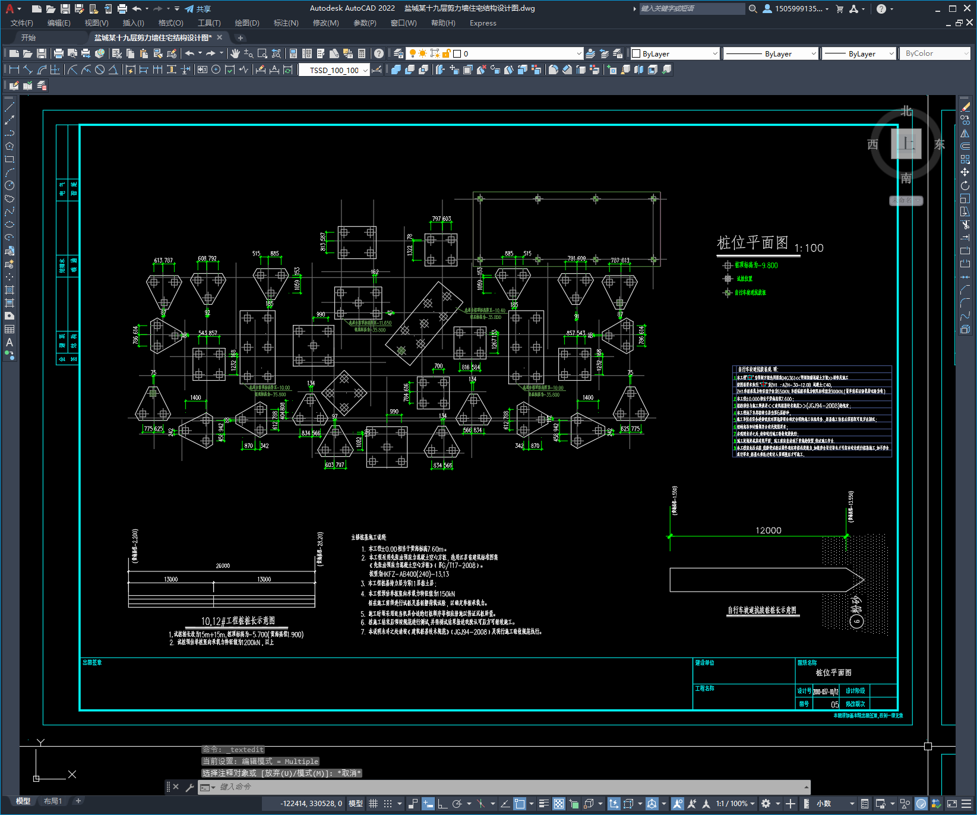This screenshot has width=977, height=815.
Task: Click the Undo arrow in quick access toolbar
Action: (137, 9)
